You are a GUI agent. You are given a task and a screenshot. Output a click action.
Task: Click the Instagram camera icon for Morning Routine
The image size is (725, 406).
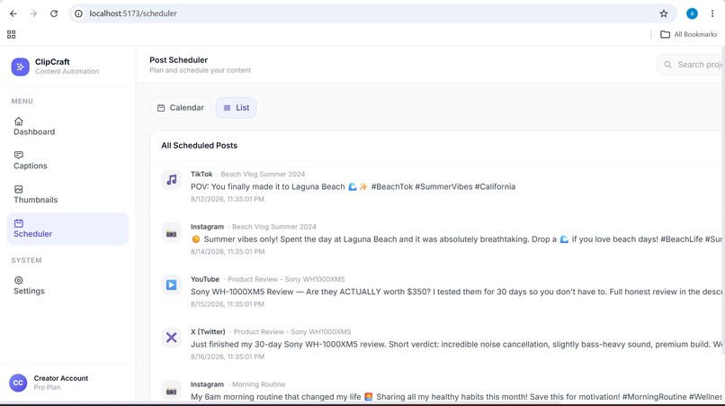coord(172,391)
